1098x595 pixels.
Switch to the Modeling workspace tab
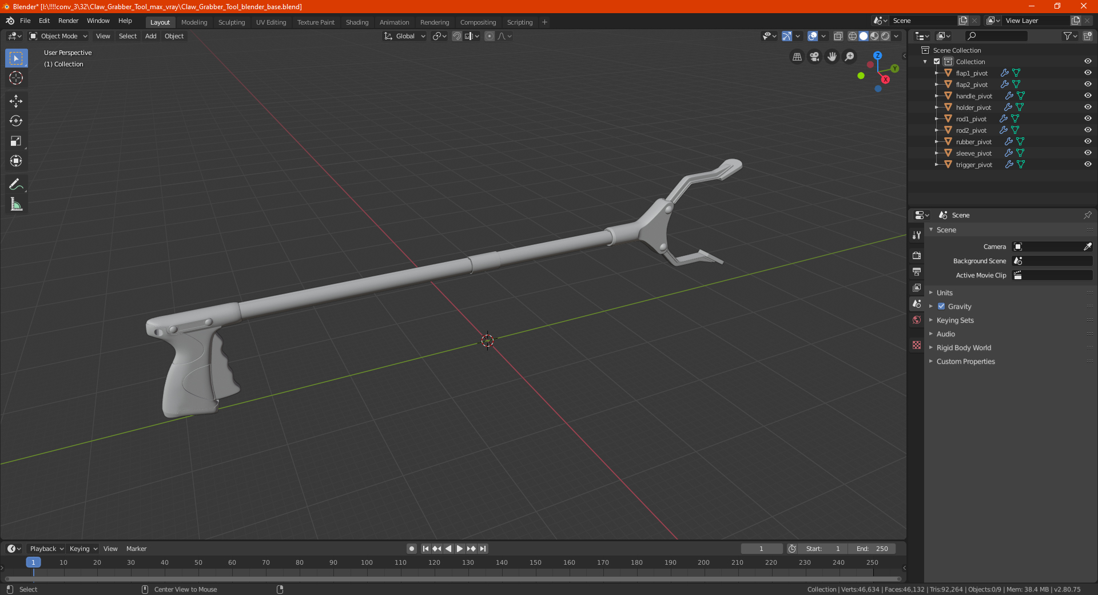coord(194,22)
